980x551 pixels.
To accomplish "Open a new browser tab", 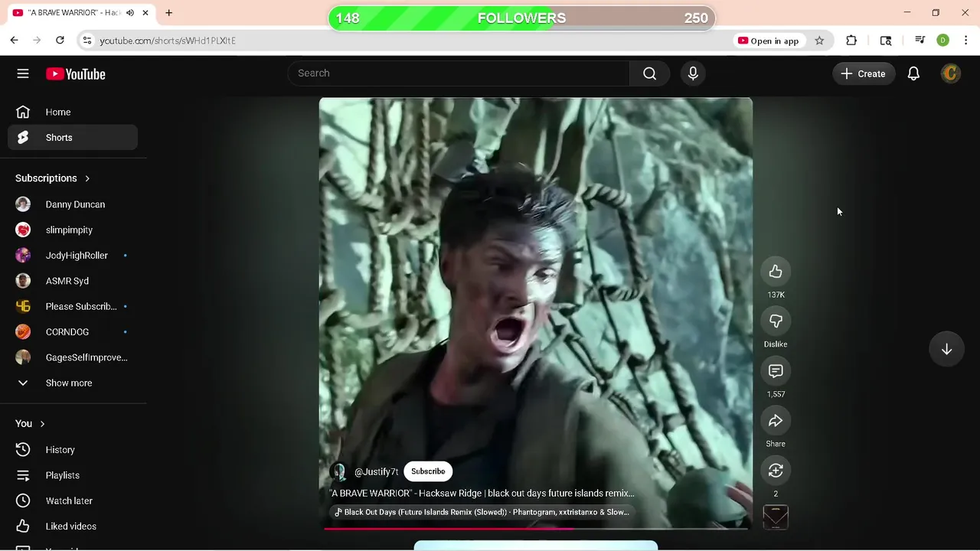I will point(169,13).
